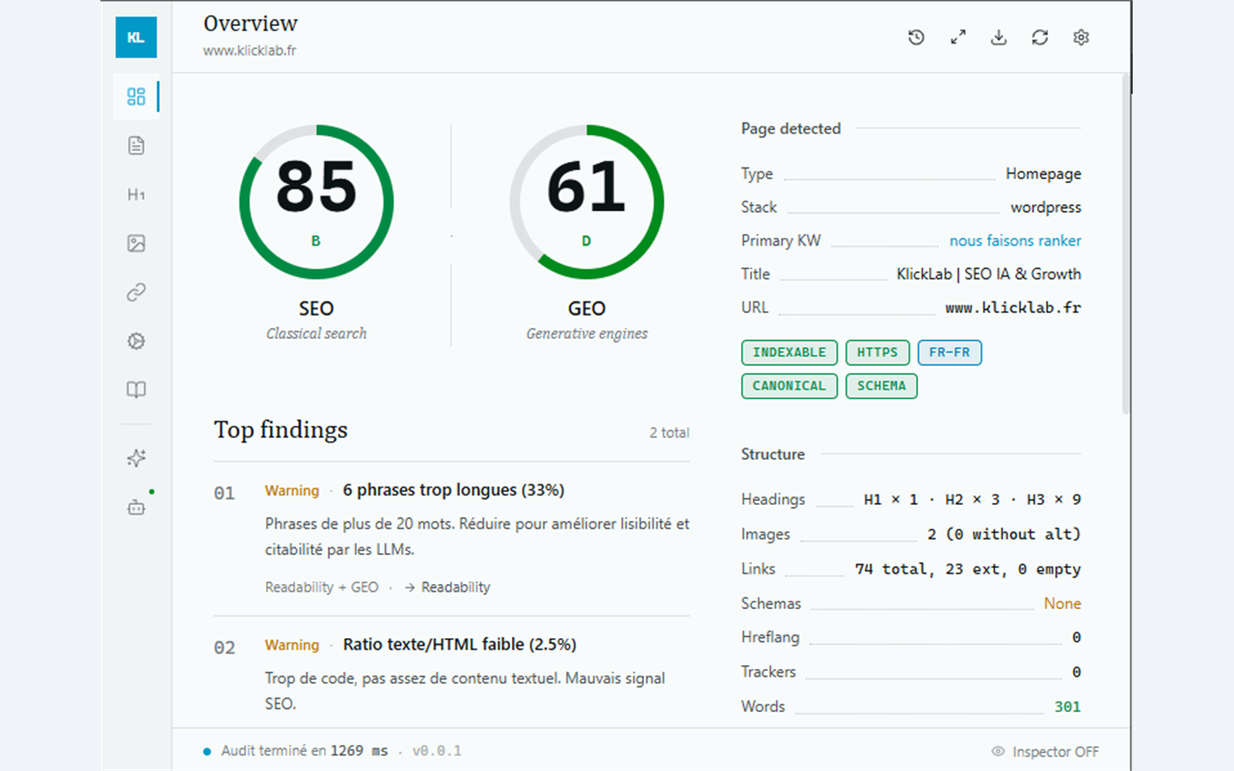Click the 'Overview' page title

click(x=251, y=23)
